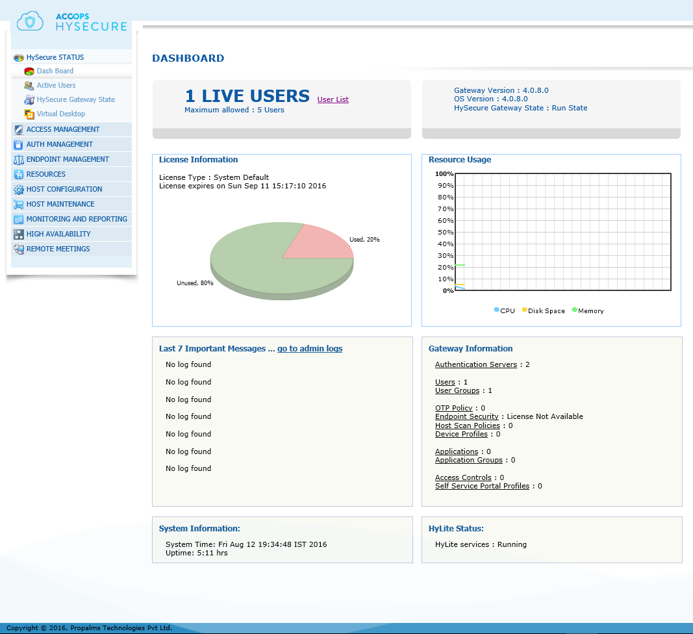Expand the REMOTE MEETINGS section
Image resolution: width=693 pixels, height=634 pixels.
click(x=58, y=249)
